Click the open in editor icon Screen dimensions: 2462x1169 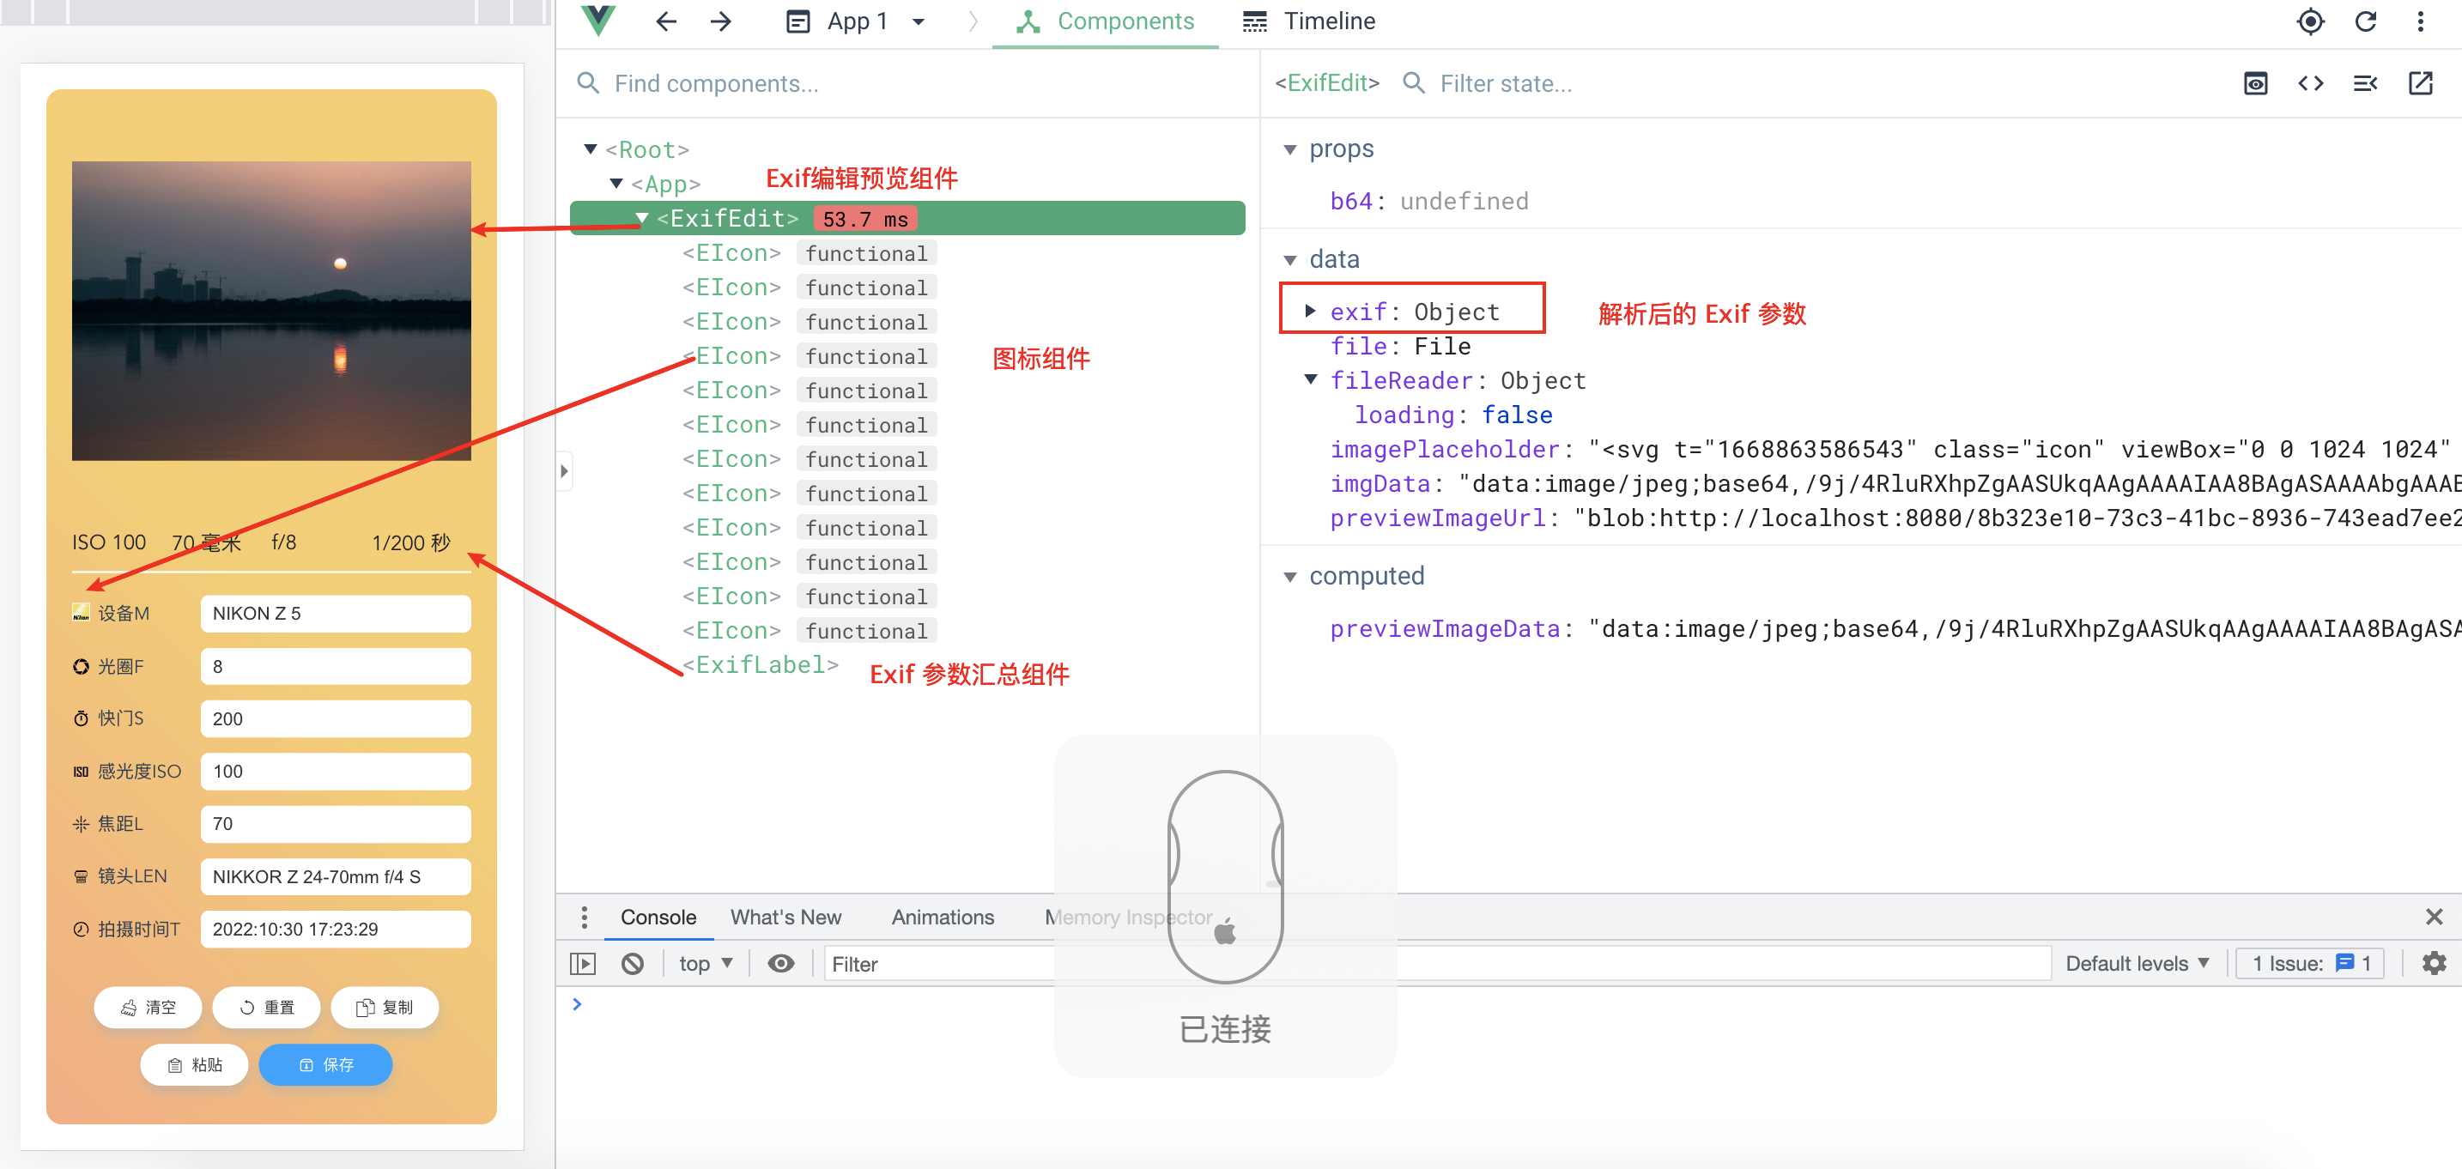(x=2421, y=83)
